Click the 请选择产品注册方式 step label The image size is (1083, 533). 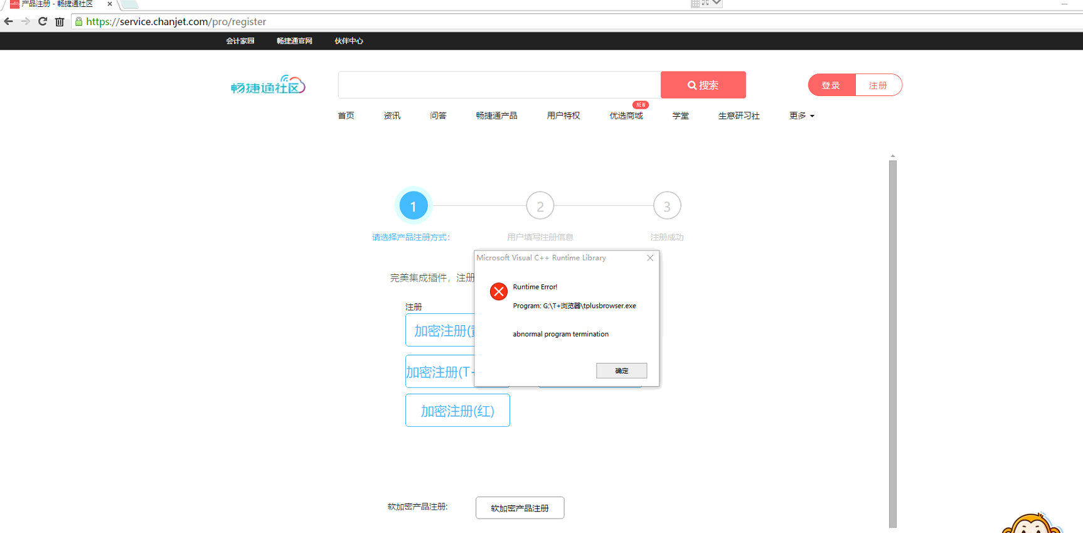tap(411, 237)
